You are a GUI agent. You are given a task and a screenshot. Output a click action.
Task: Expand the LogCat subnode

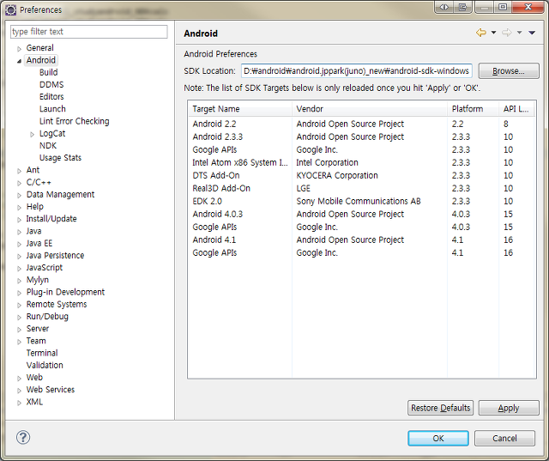pyautogui.click(x=33, y=134)
